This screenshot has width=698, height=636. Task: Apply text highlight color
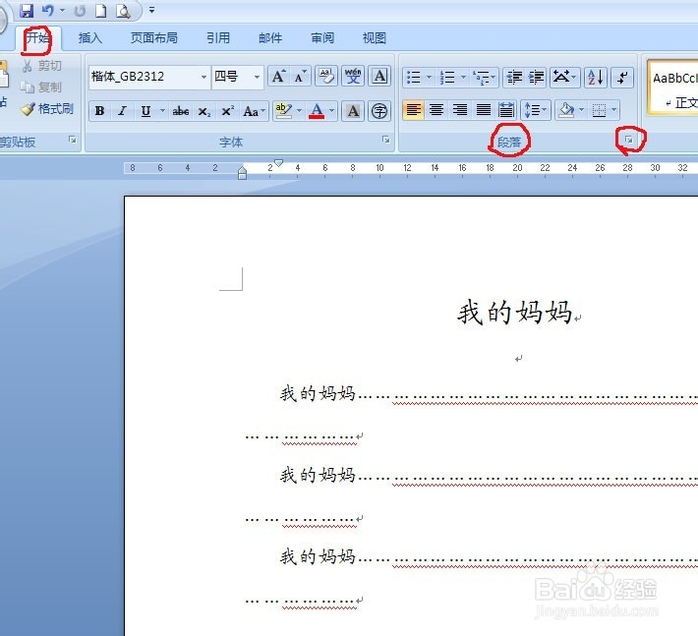pos(283,110)
